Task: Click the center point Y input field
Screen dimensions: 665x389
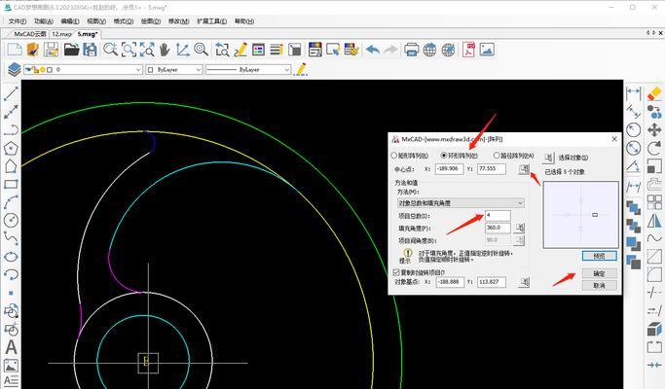Action: tap(492, 169)
